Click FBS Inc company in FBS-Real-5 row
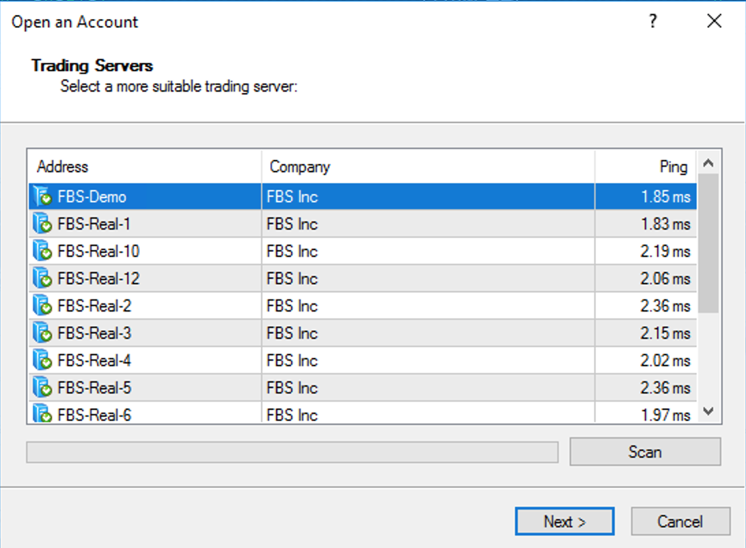Image resolution: width=746 pixels, height=548 pixels. [x=292, y=387]
